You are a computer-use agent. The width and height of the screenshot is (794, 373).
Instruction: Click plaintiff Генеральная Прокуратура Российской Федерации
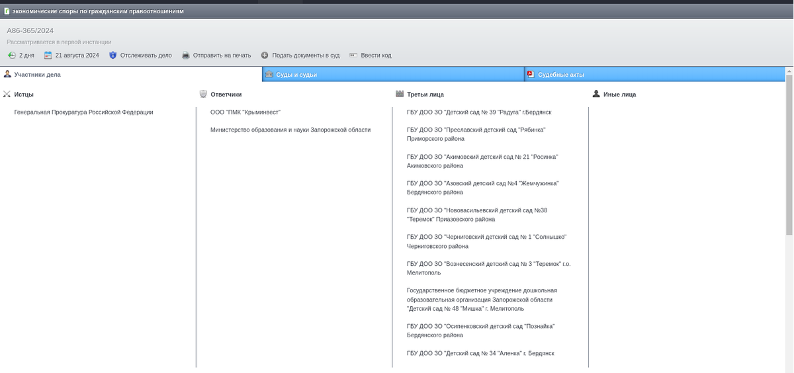coord(83,112)
